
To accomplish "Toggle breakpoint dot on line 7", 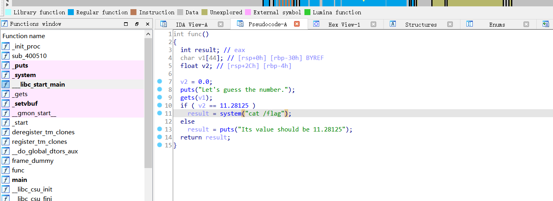I will pos(160,81).
